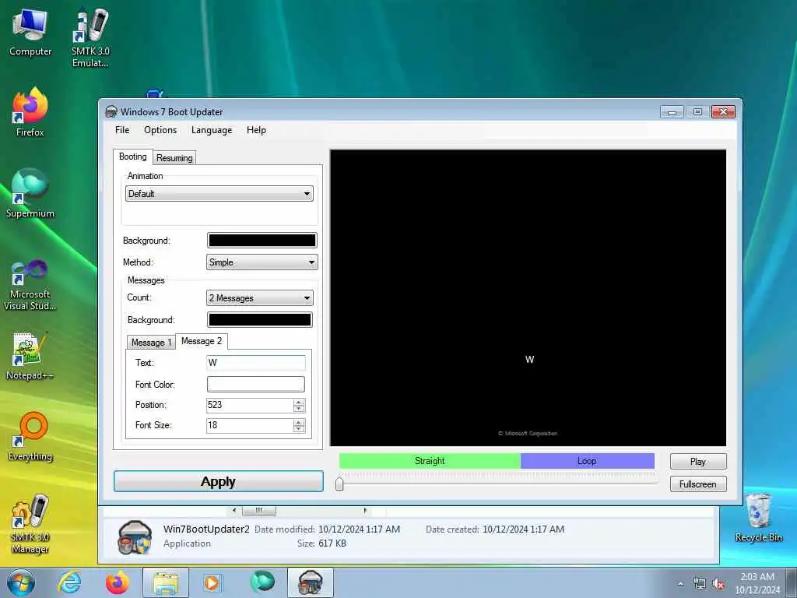Open the File menu
Image resolution: width=797 pixels, height=598 pixels.
(122, 130)
